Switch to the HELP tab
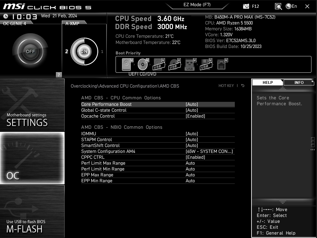 [268, 82]
